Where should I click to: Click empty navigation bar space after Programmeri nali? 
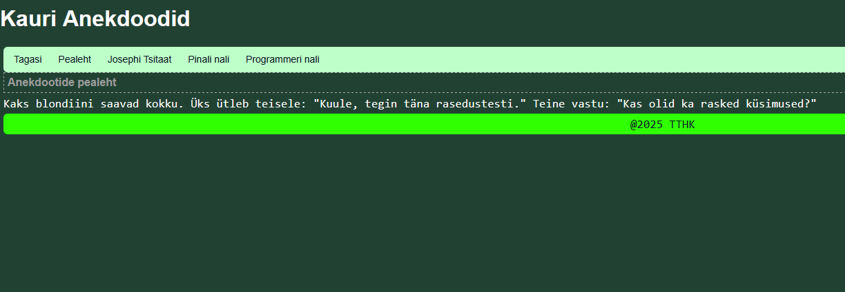(x=552, y=60)
